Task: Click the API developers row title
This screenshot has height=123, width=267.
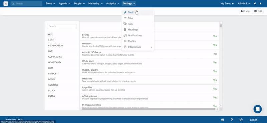Action: [89, 96]
